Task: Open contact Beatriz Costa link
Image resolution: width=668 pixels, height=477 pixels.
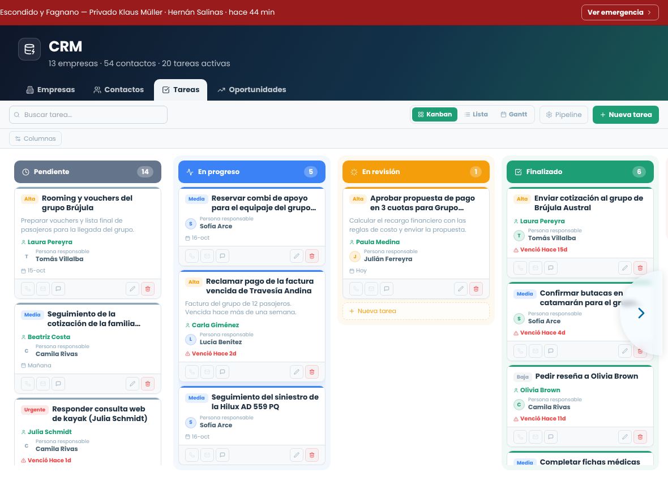Action: click(46, 337)
